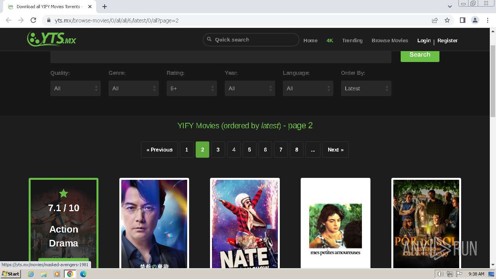Click the site padlock icon in address bar

pos(49,20)
